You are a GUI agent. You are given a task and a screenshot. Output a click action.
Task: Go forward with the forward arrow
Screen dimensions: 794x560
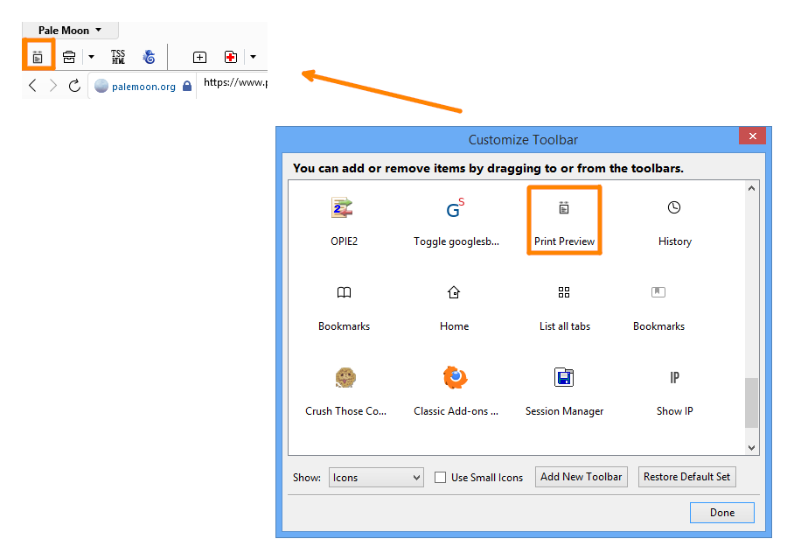[x=53, y=86]
